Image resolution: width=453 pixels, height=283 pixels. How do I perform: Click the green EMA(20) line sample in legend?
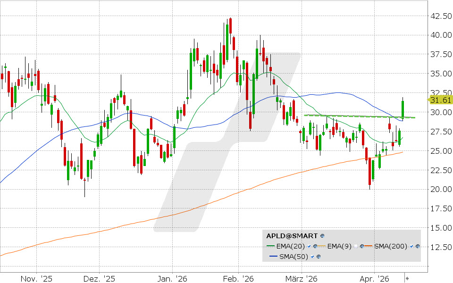(x=271, y=246)
